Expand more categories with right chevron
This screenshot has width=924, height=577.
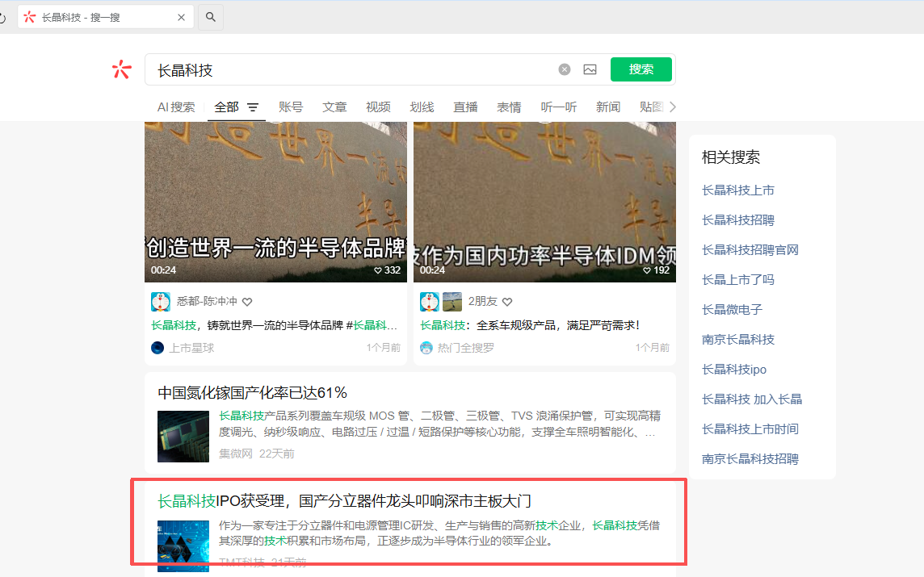point(672,107)
